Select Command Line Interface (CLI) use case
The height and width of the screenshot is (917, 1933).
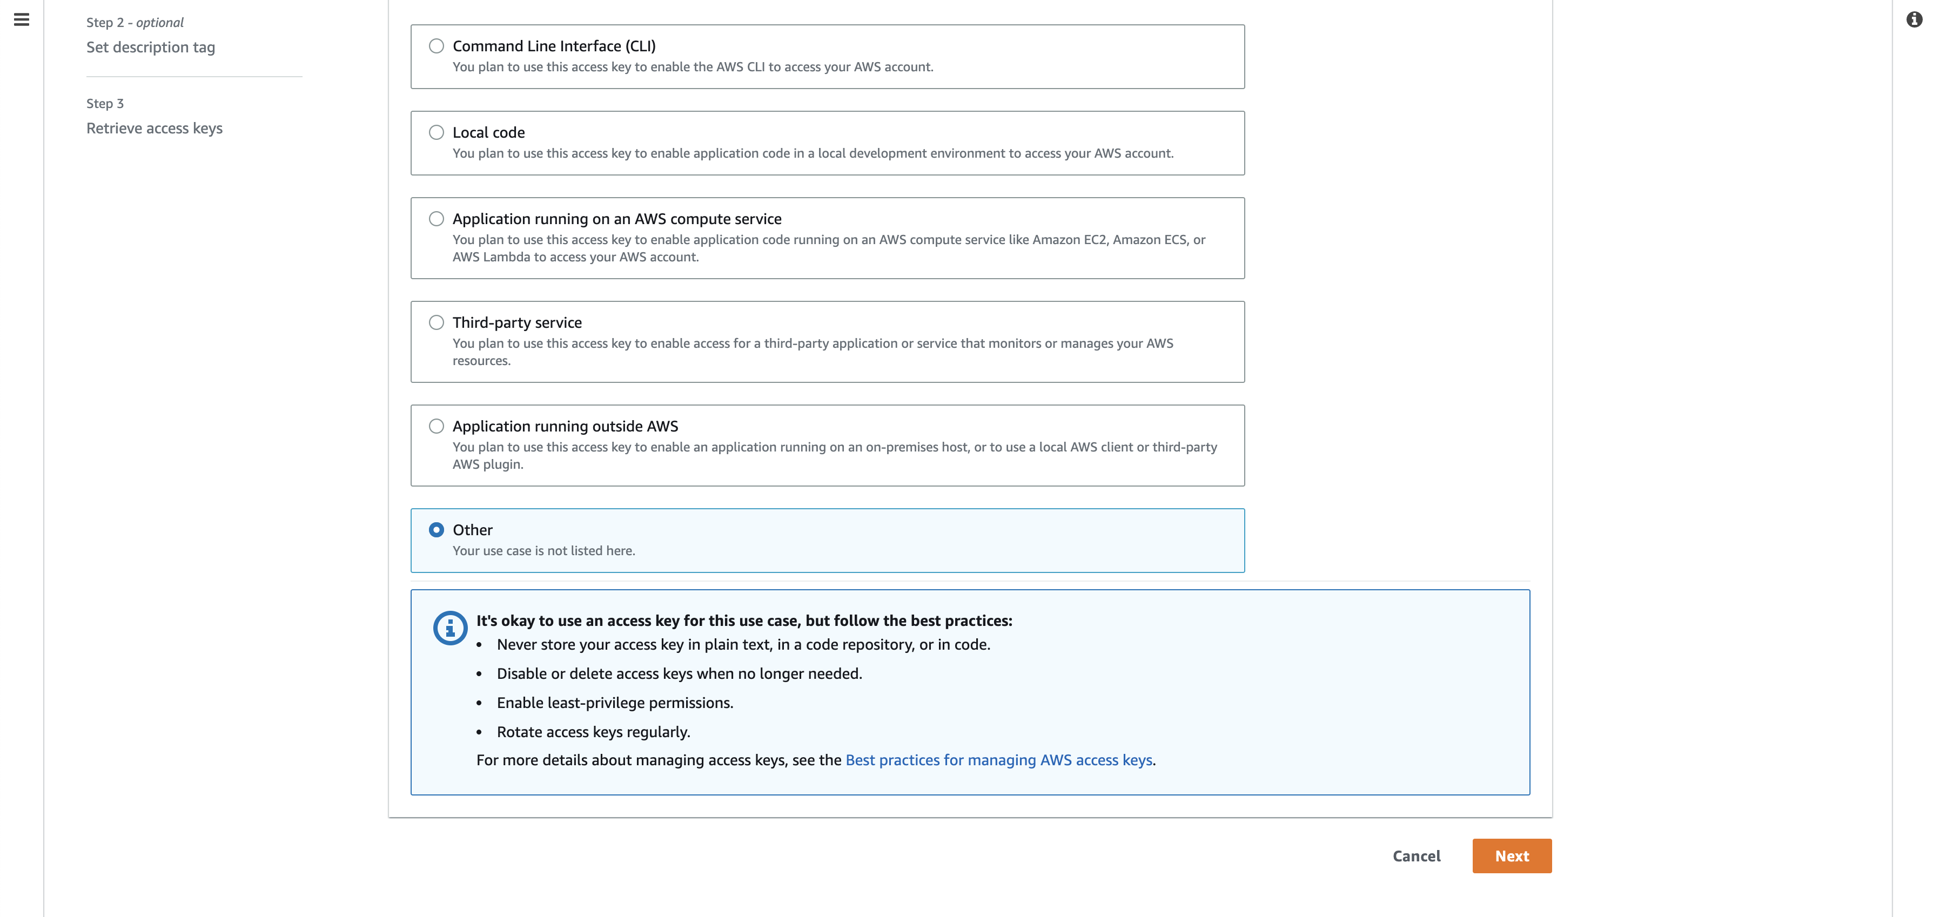point(437,46)
